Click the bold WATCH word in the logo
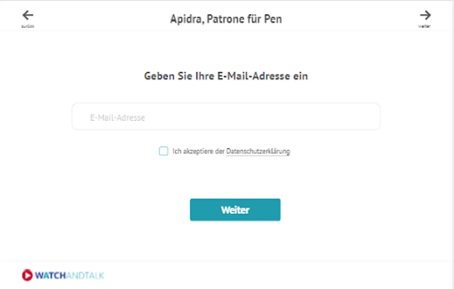This screenshot has height=289, width=454. pos(50,276)
